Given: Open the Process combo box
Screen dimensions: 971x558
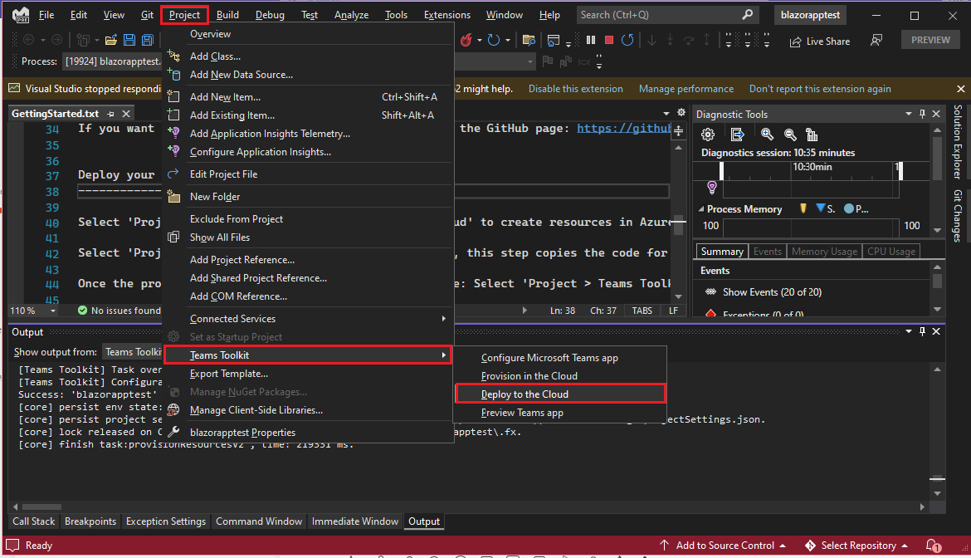Looking at the screenshot, I should point(111,61).
